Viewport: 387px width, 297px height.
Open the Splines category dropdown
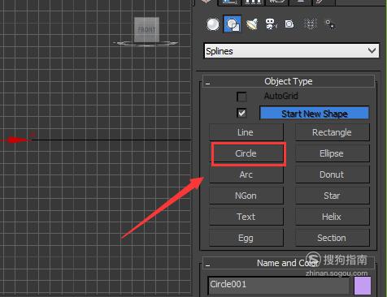point(291,51)
